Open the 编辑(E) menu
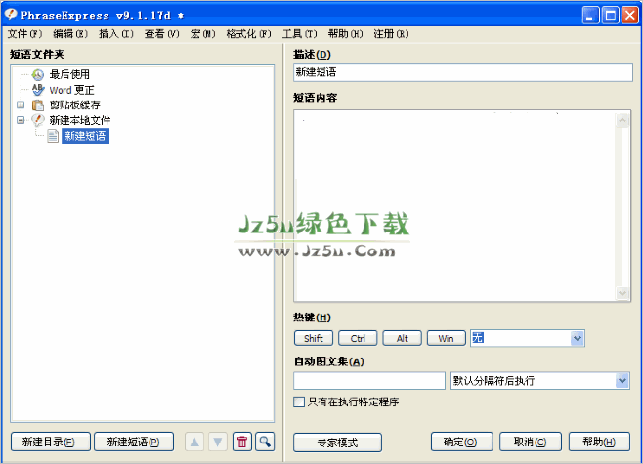The height and width of the screenshot is (464, 643). click(x=70, y=34)
